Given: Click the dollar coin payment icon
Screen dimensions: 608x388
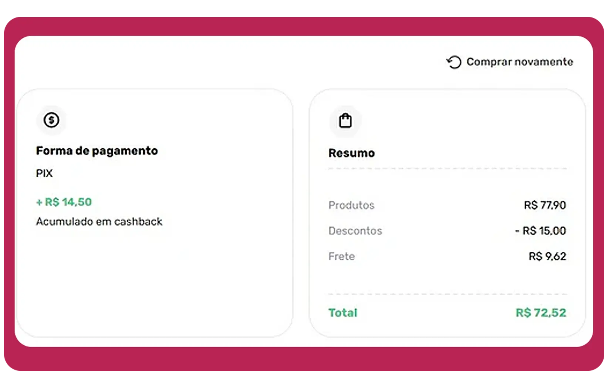Looking at the screenshot, I should pyautogui.click(x=51, y=120).
